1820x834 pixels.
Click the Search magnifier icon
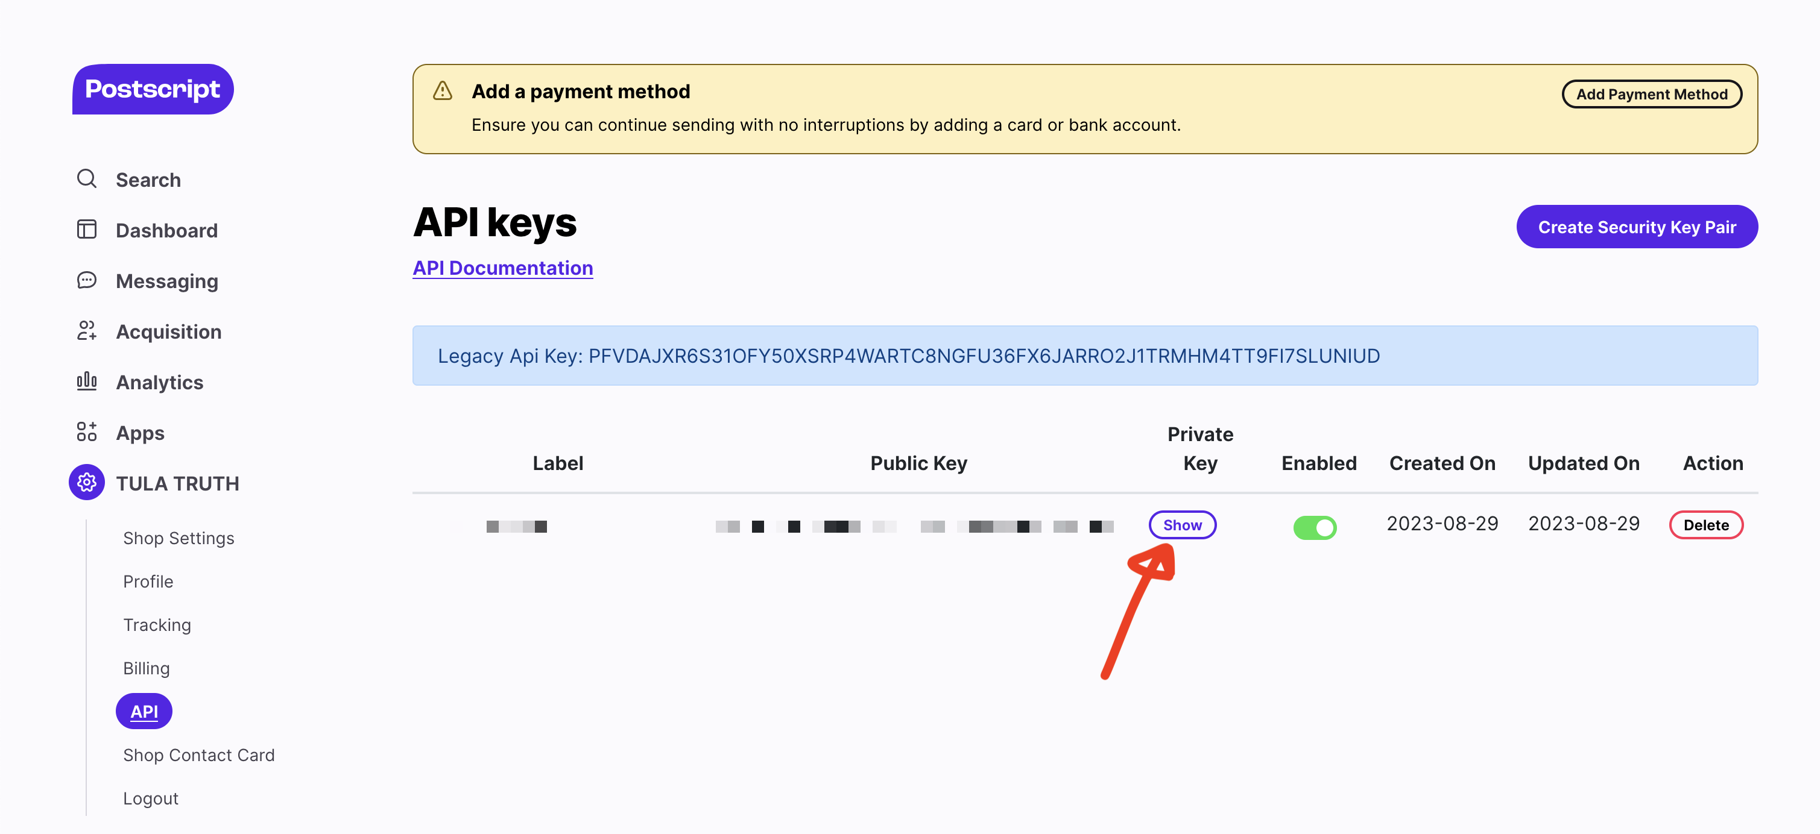(x=86, y=178)
